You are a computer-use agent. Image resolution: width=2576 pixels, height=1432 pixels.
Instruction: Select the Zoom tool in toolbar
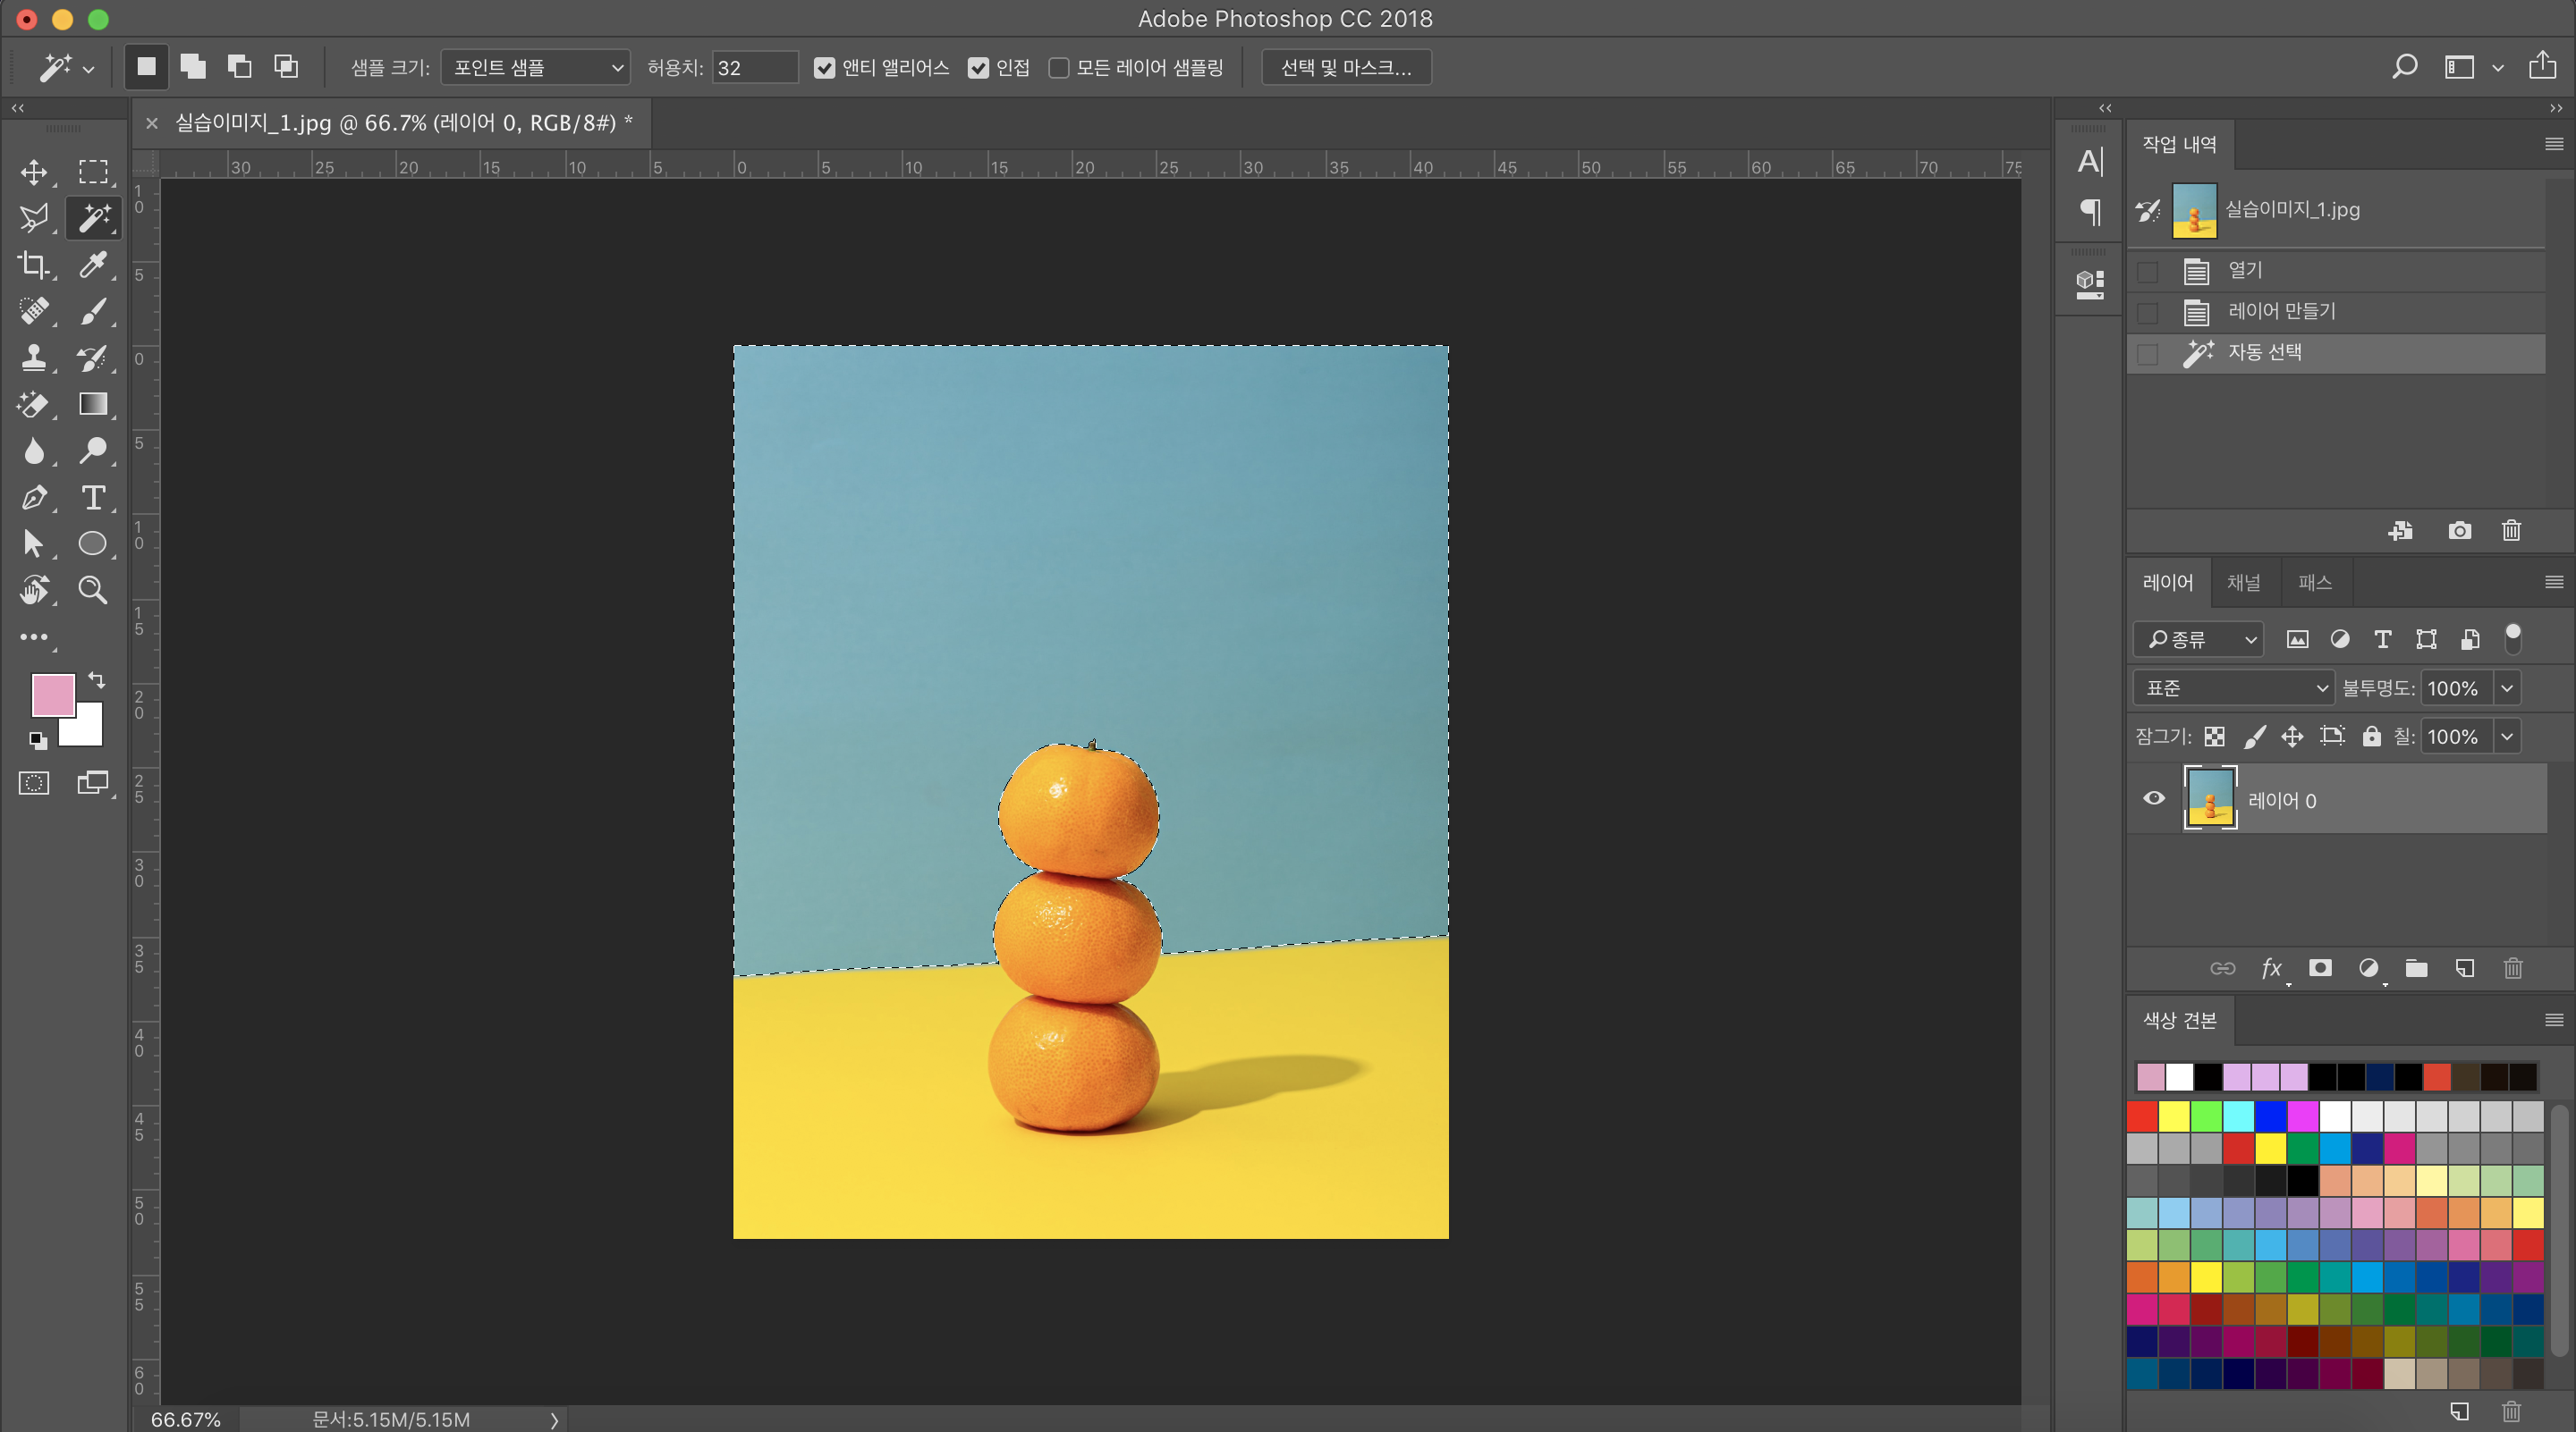93,590
